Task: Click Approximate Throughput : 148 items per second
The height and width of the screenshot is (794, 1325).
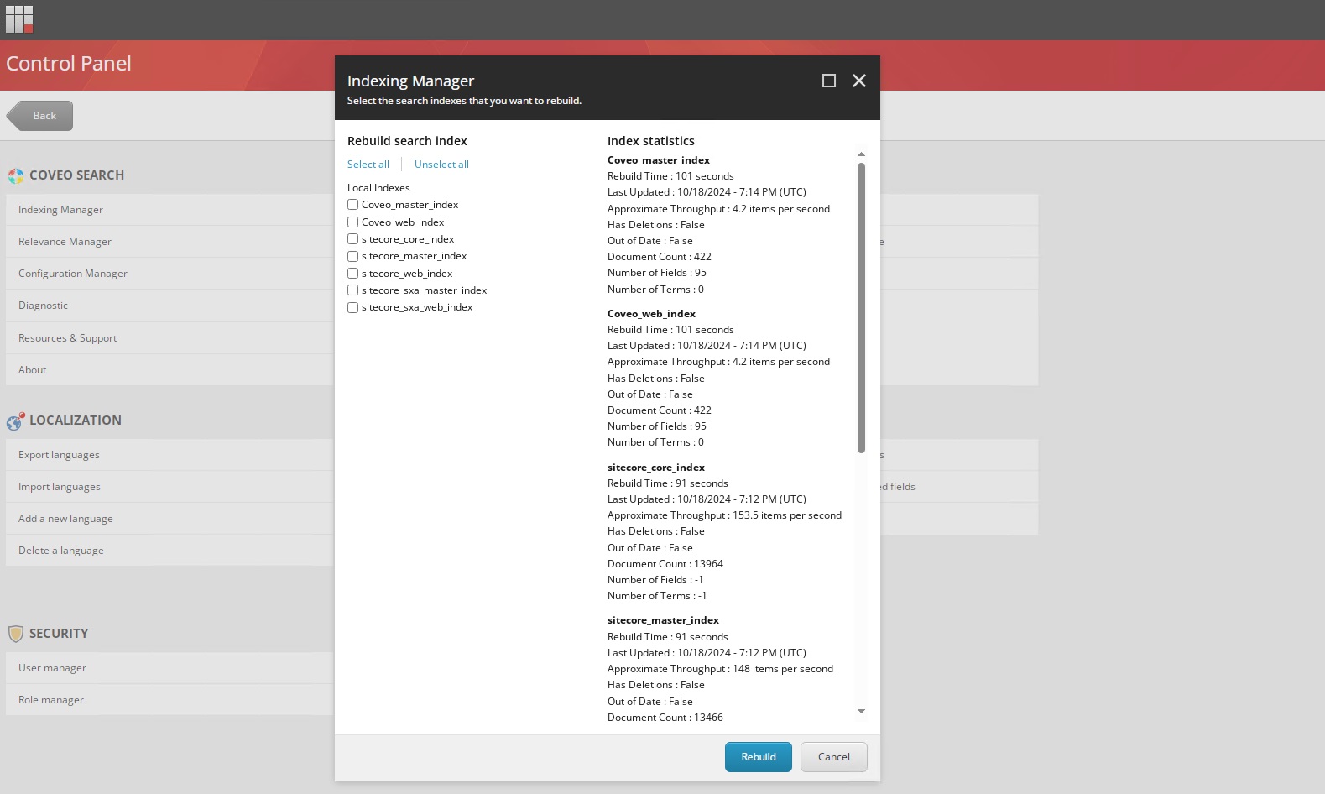Action: [720, 669]
